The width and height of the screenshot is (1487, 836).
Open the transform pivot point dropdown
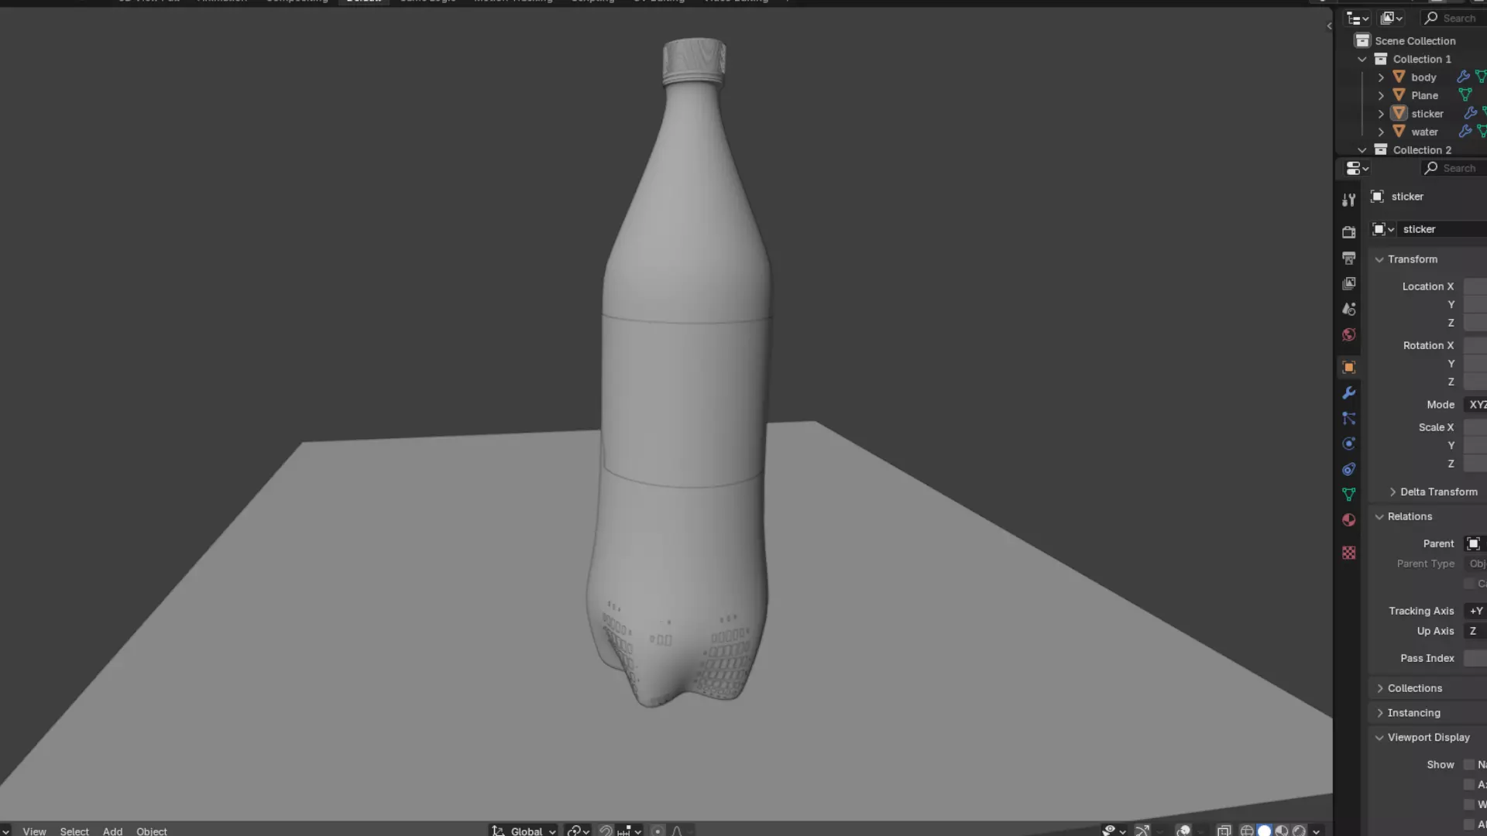[x=578, y=831]
